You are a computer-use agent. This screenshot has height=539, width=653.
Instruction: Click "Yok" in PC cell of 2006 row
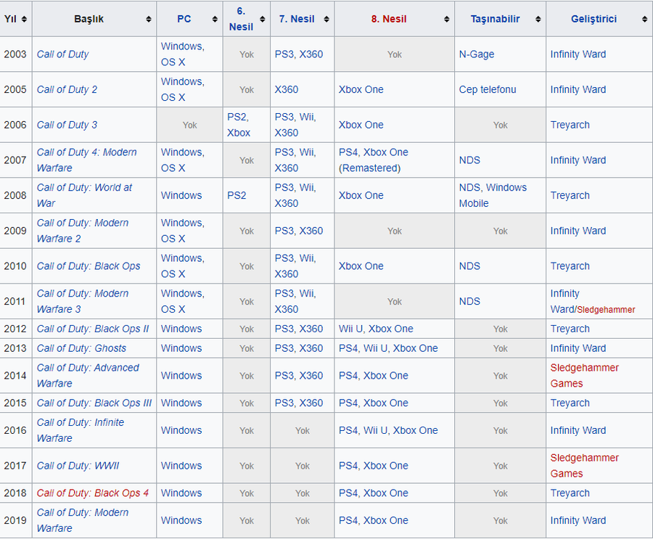[x=189, y=125]
